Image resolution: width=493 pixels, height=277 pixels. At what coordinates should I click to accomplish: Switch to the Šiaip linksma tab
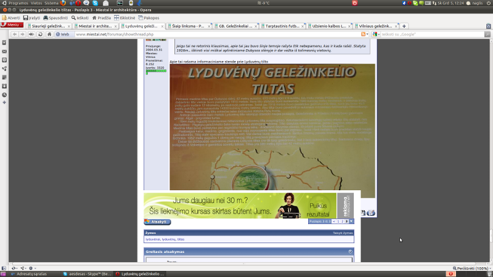click(186, 26)
